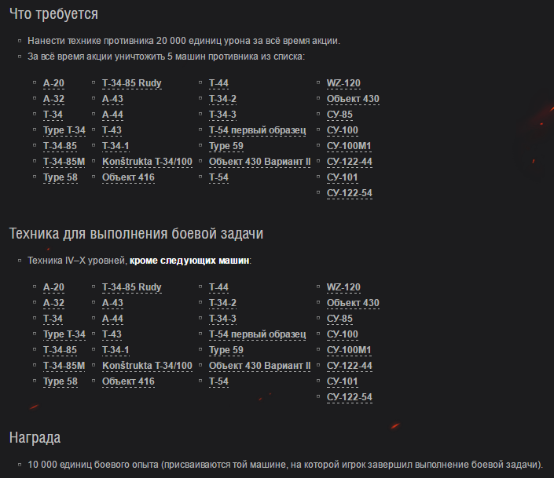554x478 pixels.
Task: Click A-43 link in the first list
Action: (112, 99)
